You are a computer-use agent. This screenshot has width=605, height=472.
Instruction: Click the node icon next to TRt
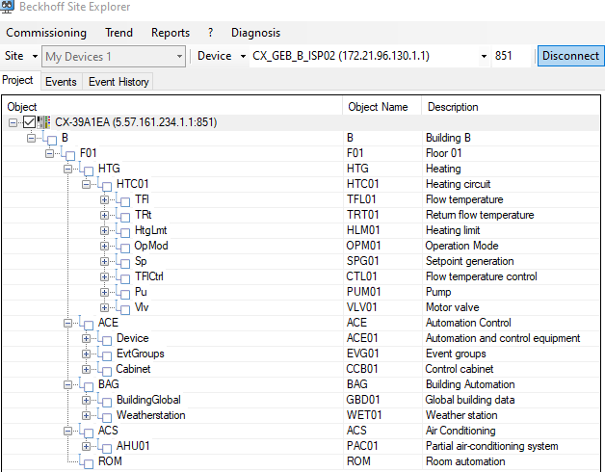tap(123, 216)
